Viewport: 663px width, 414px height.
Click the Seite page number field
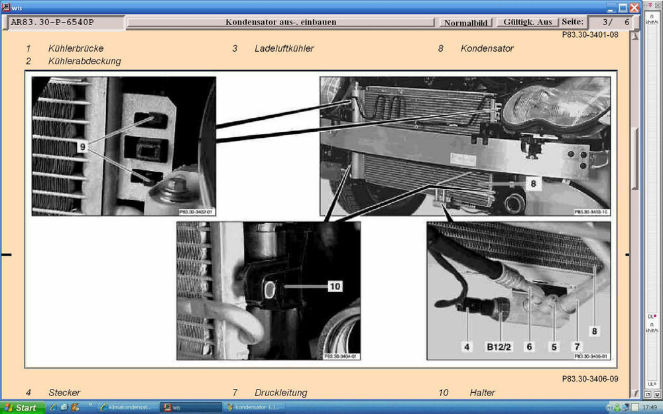[x=613, y=22]
